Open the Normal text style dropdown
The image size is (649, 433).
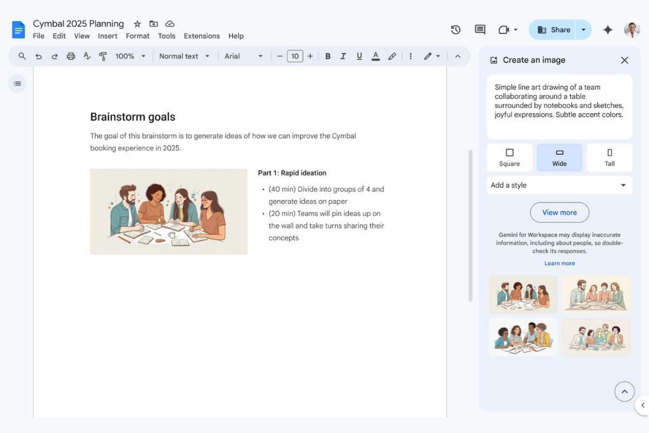pyautogui.click(x=184, y=56)
